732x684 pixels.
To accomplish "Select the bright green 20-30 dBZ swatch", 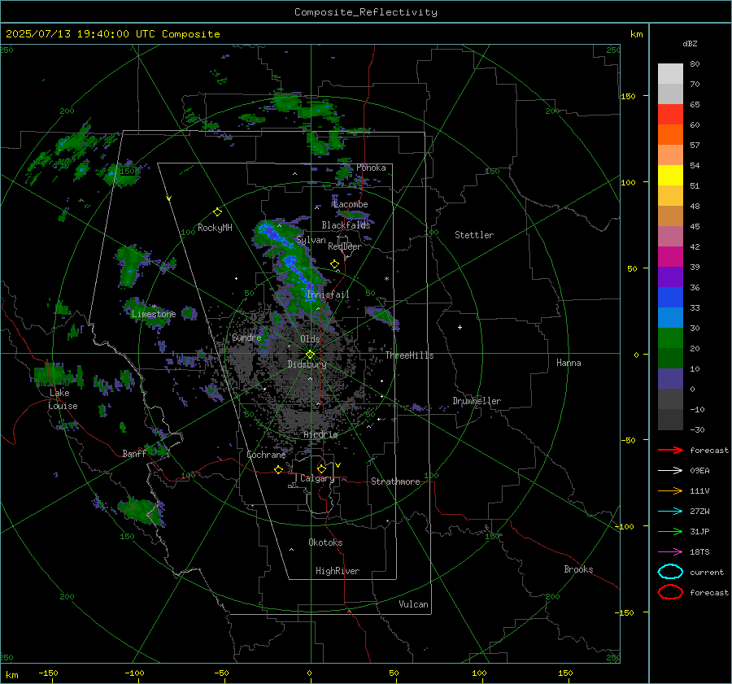I will [x=670, y=338].
